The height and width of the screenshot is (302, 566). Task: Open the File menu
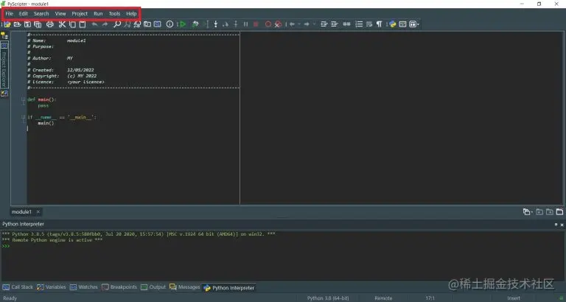click(9, 14)
